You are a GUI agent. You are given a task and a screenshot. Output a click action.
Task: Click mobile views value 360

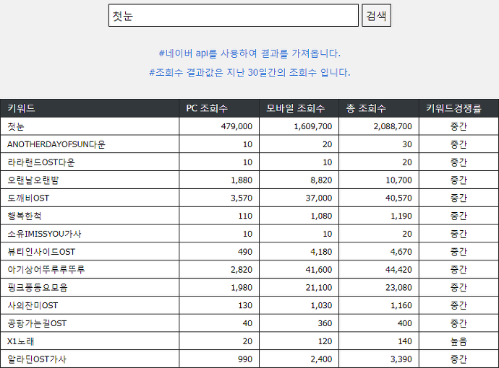point(325,323)
